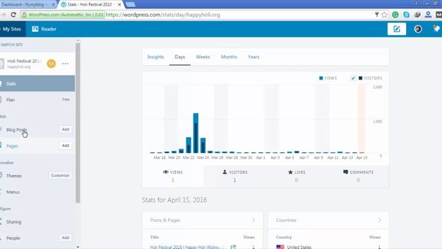Click the Comments speech bubble icon
This screenshot has height=249, width=442.
click(345, 172)
